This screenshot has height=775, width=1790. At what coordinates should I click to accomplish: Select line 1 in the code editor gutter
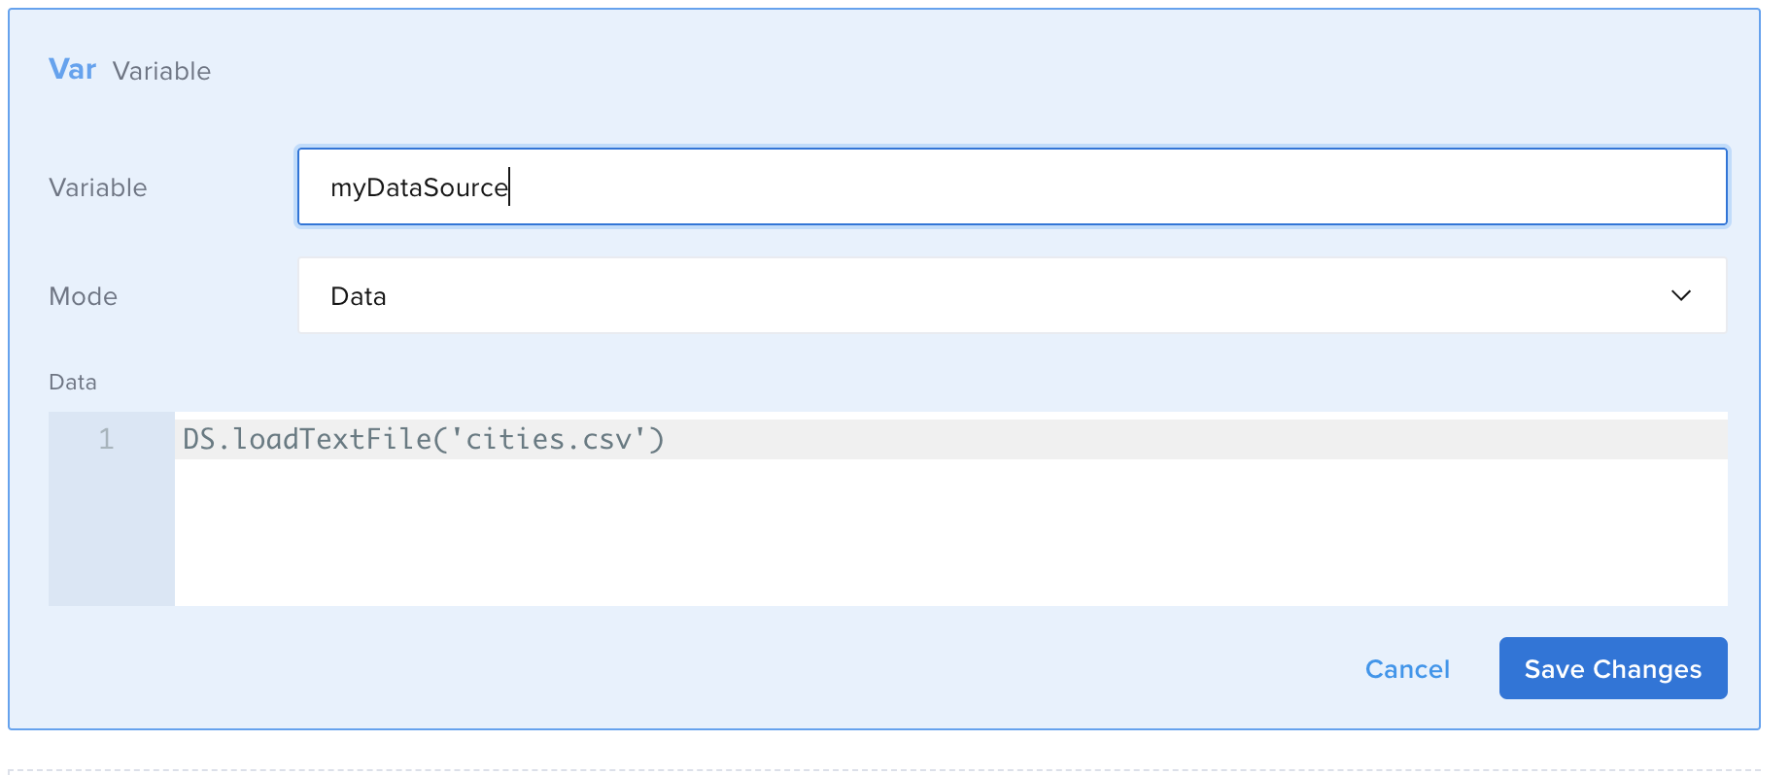tap(105, 439)
